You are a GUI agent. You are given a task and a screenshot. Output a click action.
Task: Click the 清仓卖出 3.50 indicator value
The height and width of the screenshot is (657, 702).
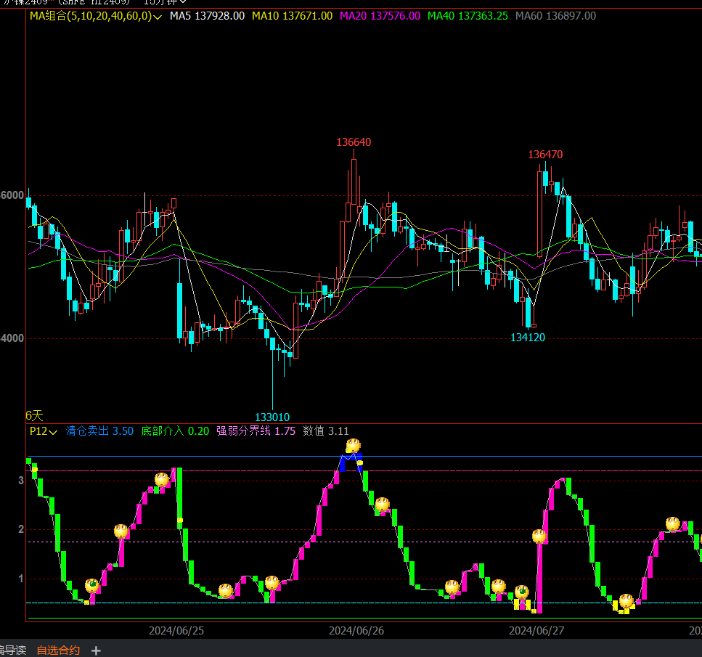(100, 431)
